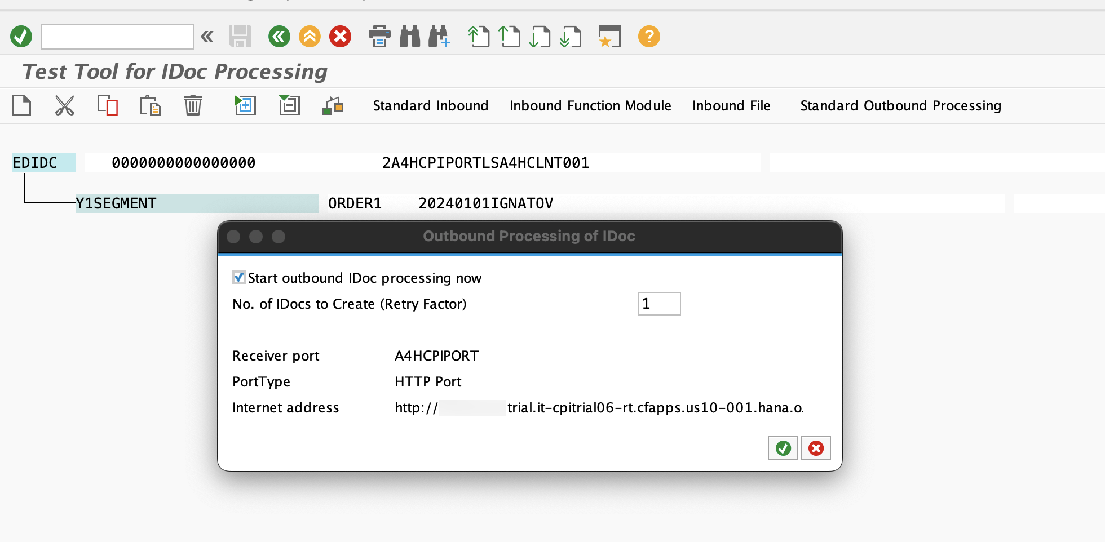Open the Find (binoculars) search icon
This screenshot has height=542, width=1105.
(x=409, y=36)
